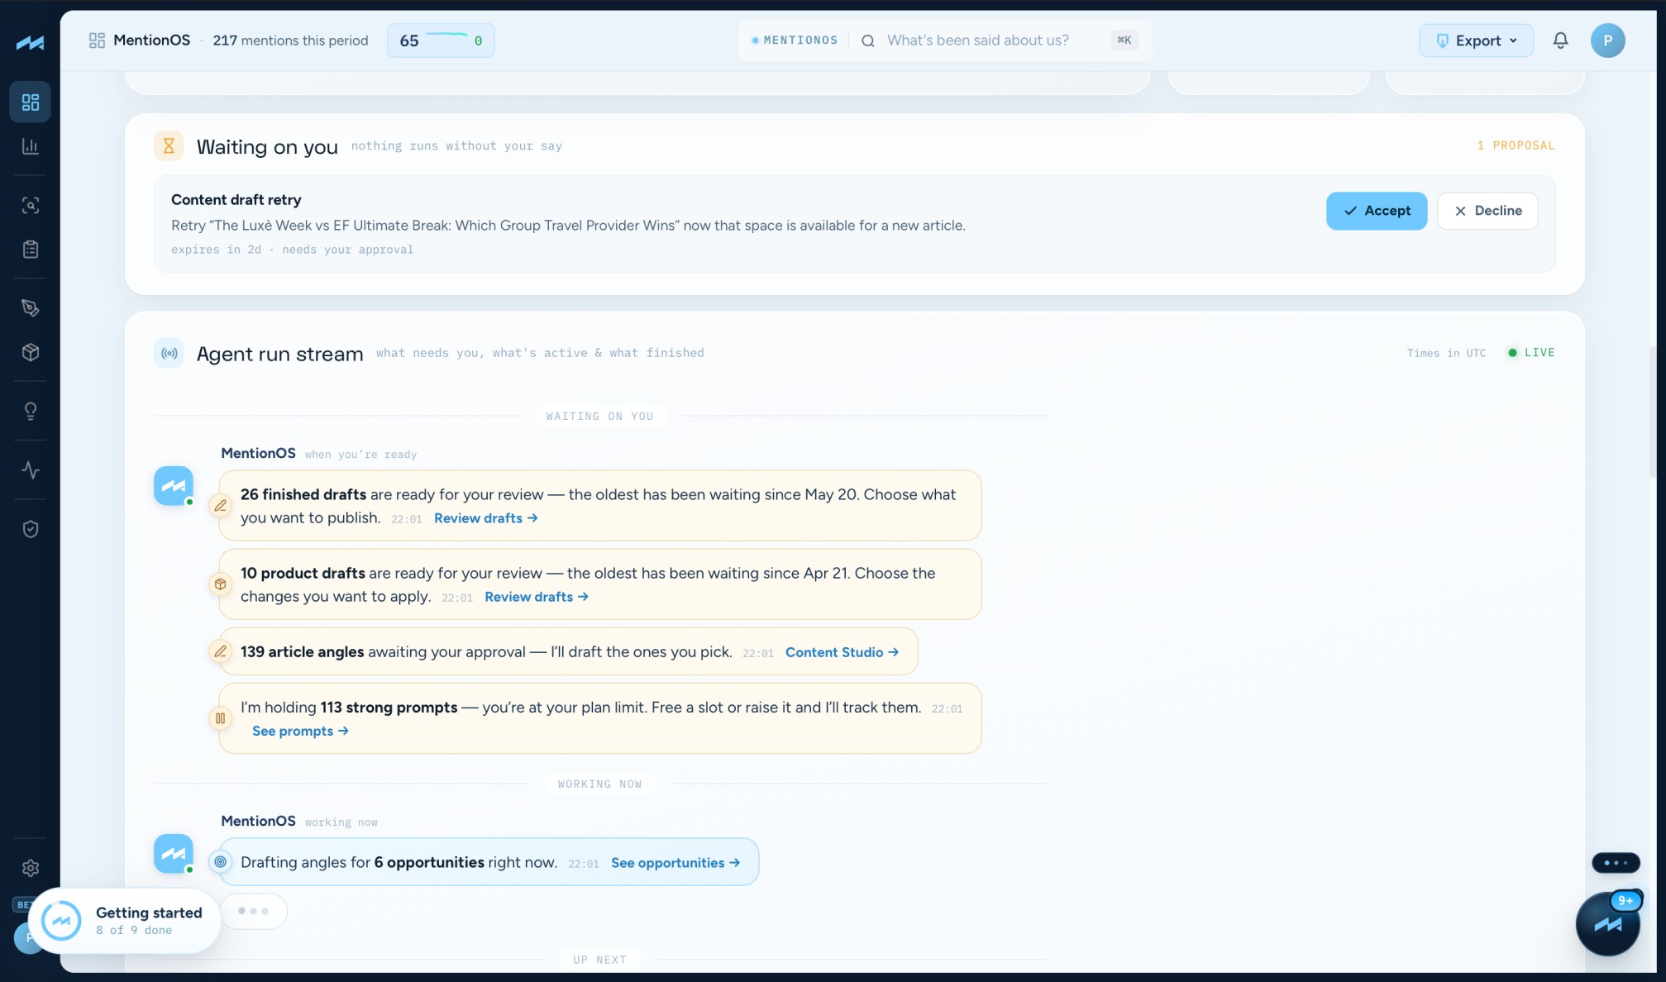
Task: Click the typing indicator dots bubble
Action: click(253, 911)
